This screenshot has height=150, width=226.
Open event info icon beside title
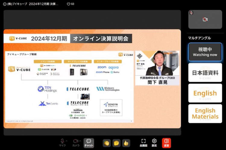click(x=5, y=4)
